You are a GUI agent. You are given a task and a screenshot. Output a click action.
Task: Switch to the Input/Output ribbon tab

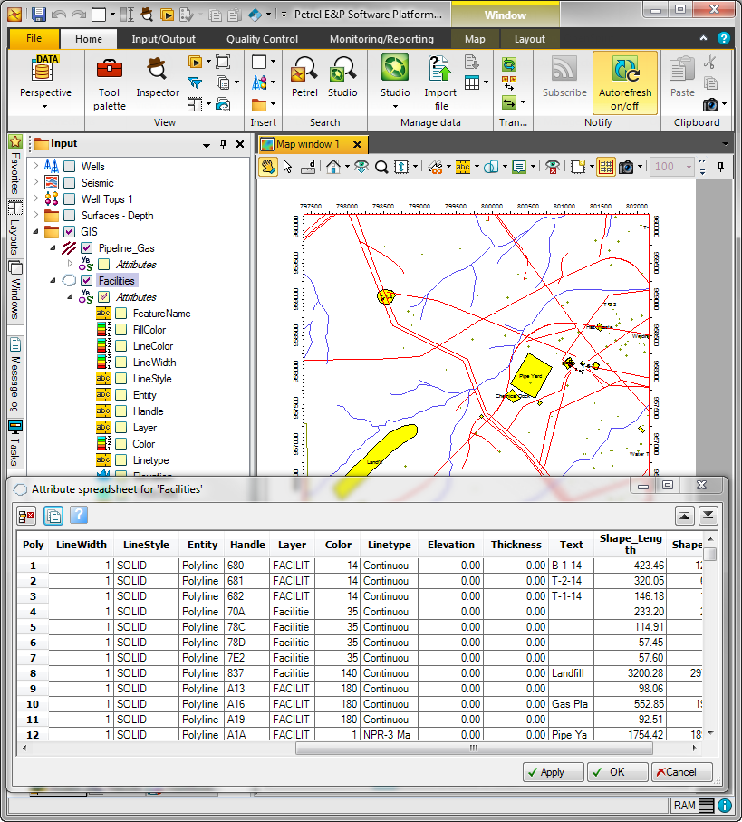point(163,39)
